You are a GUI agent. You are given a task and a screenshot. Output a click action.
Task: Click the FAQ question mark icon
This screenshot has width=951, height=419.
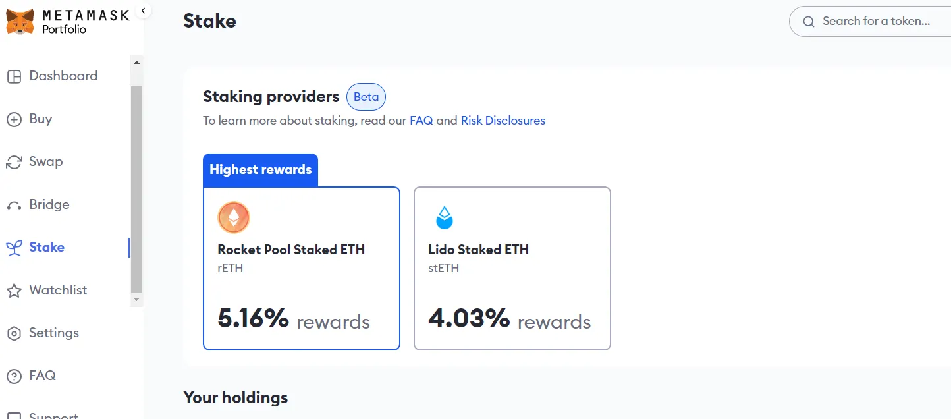(x=14, y=376)
